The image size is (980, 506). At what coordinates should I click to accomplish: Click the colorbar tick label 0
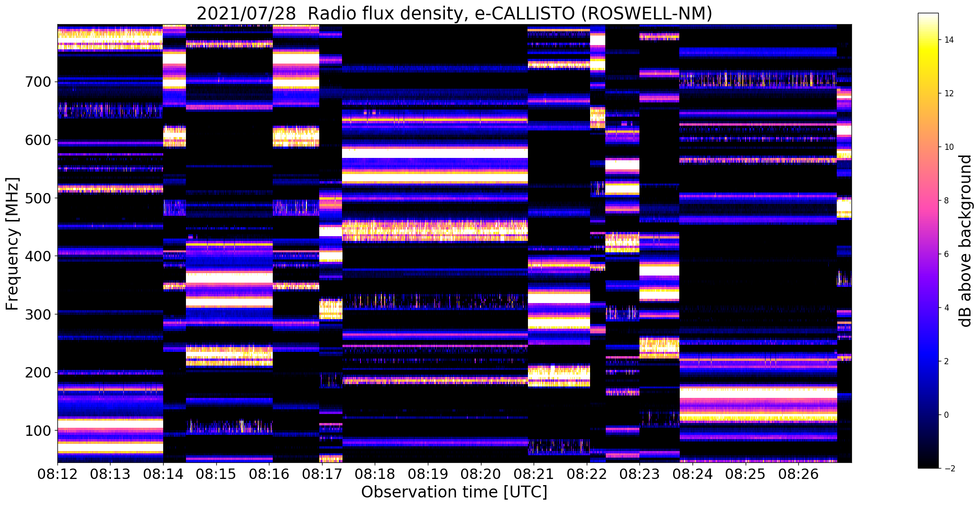(947, 415)
